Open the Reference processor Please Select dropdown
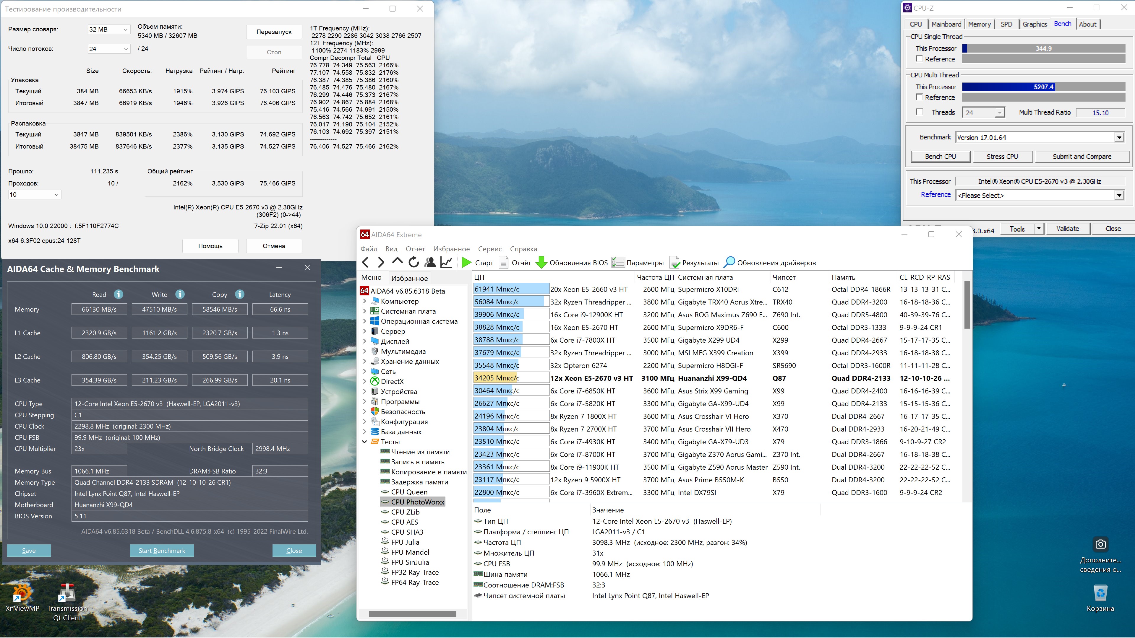 (1040, 196)
